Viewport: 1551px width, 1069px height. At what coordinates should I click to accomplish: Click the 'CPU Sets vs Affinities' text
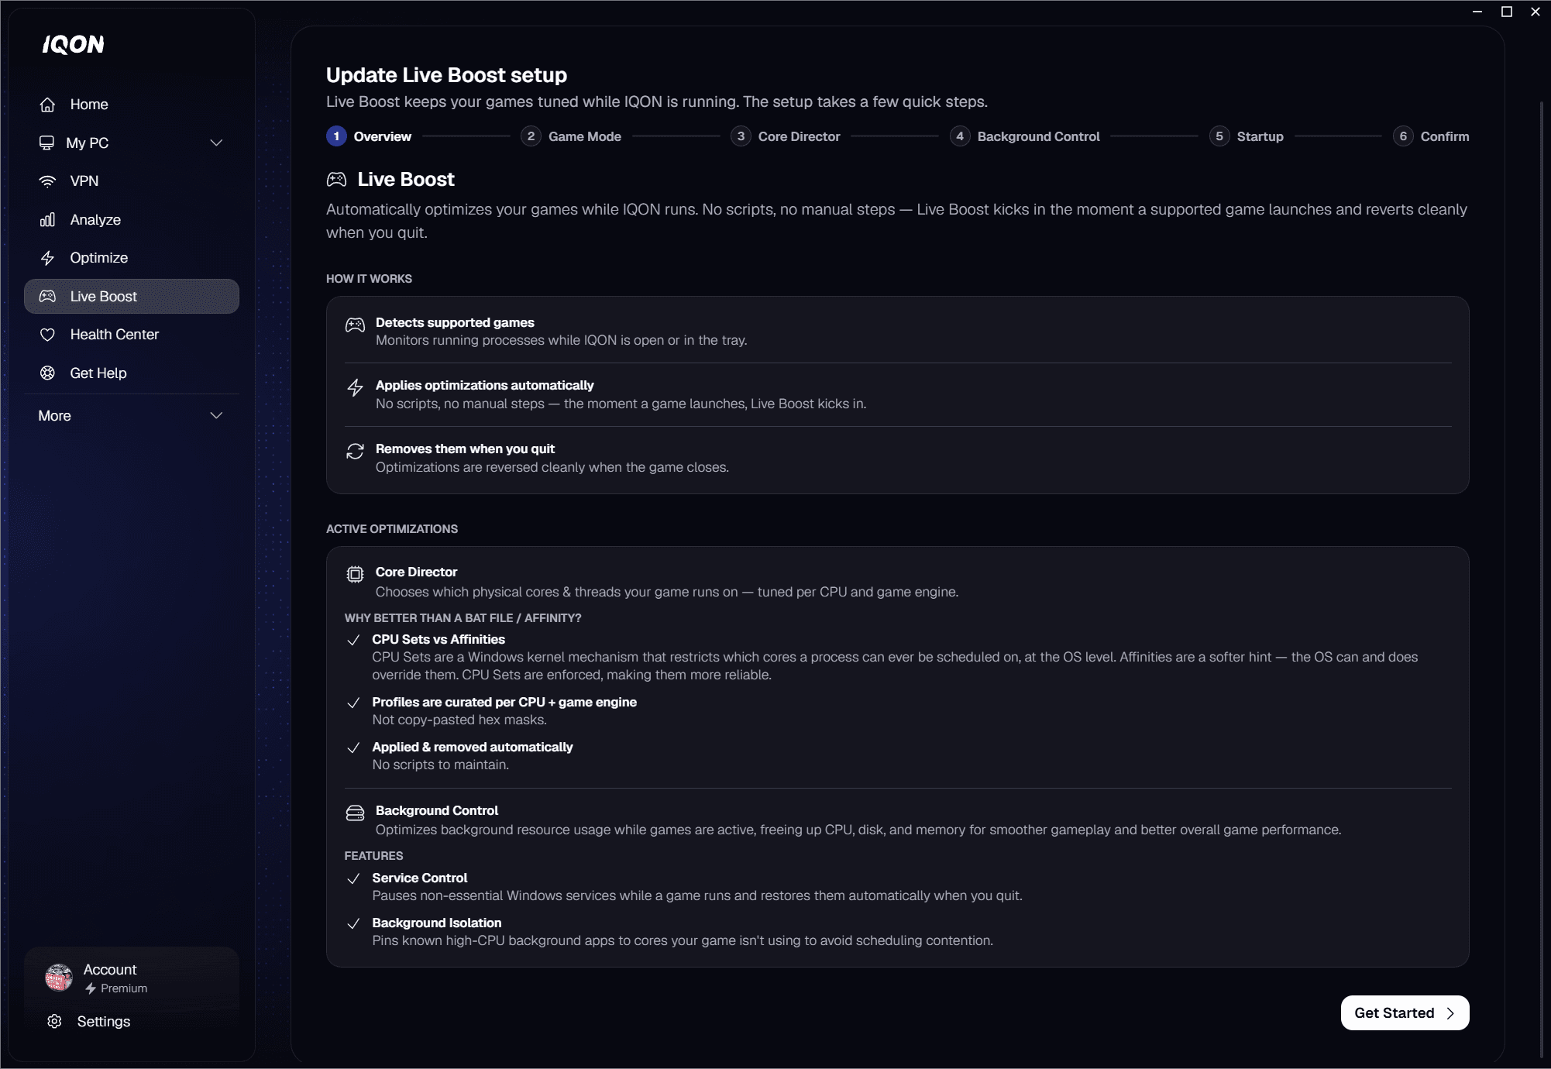click(438, 640)
